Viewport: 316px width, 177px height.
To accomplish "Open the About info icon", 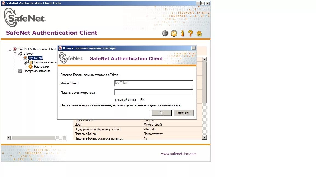I will 183,33.
